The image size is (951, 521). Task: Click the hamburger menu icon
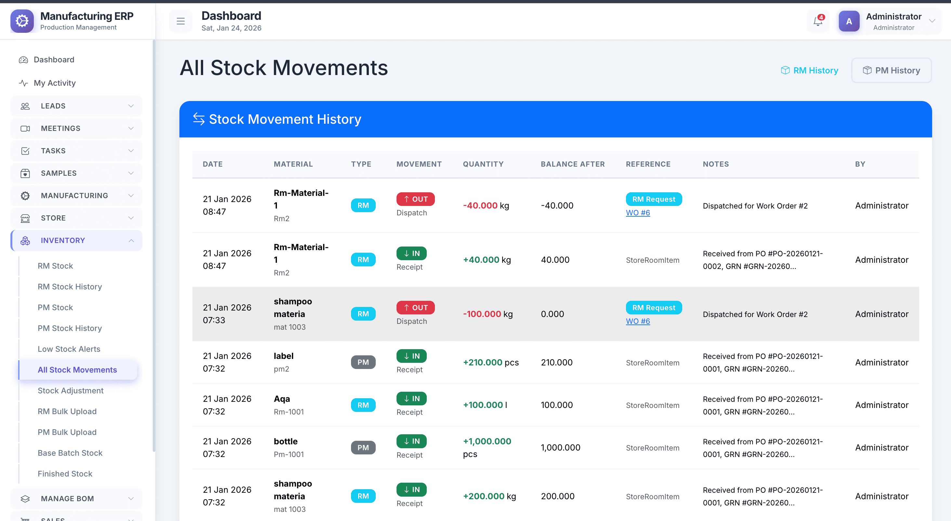coord(180,21)
